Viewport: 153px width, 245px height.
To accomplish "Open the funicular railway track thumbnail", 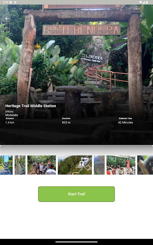I will pos(6,165).
